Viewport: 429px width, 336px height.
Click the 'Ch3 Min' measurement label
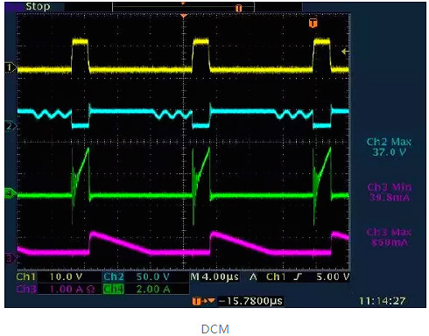click(390, 187)
